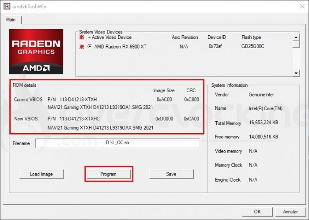Image resolution: width=309 pixels, height=220 pixels.
Task: Click the CRC value 0xC800
Action: click(192, 100)
